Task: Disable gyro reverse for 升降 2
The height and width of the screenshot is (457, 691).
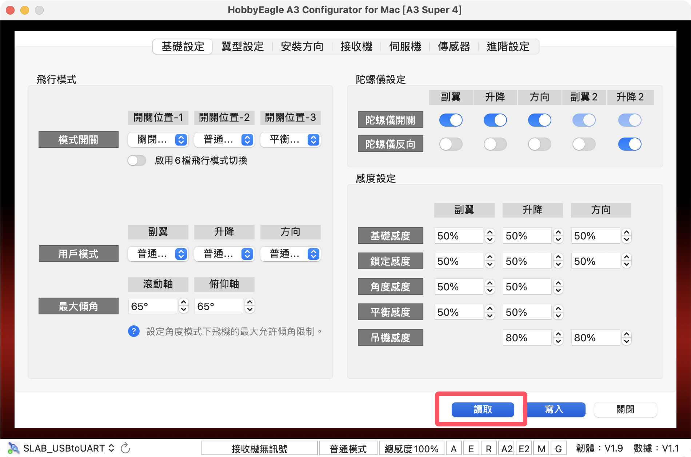Action: tap(630, 144)
